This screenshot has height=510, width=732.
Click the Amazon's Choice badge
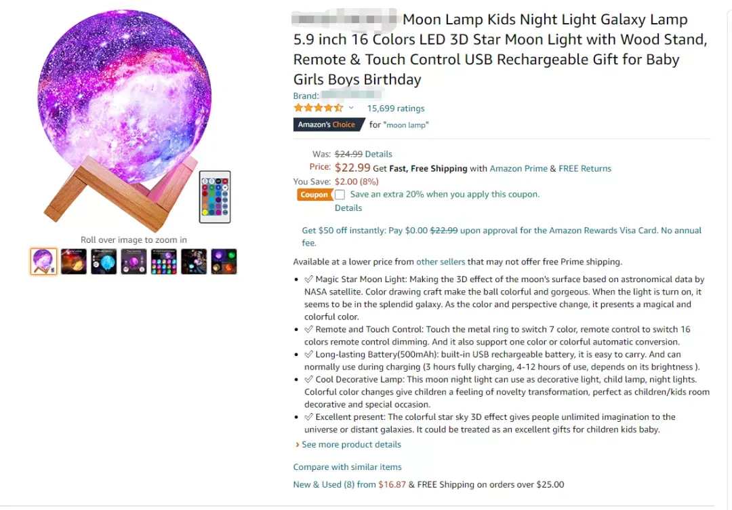pos(328,125)
